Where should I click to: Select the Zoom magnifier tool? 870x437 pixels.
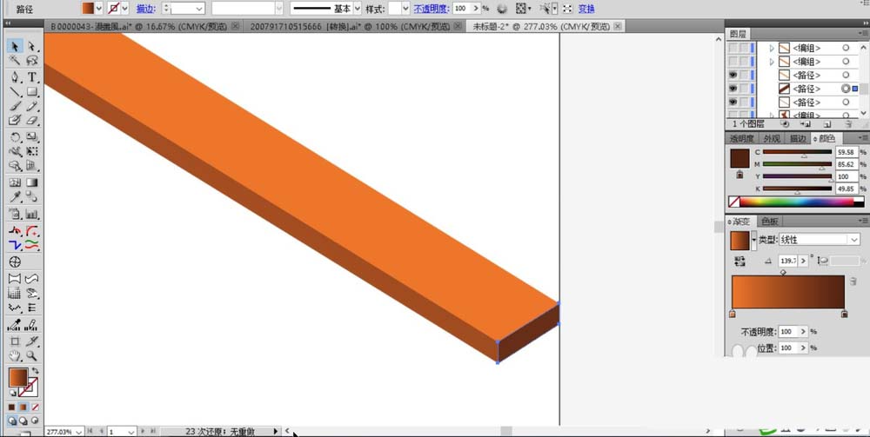tap(31, 356)
